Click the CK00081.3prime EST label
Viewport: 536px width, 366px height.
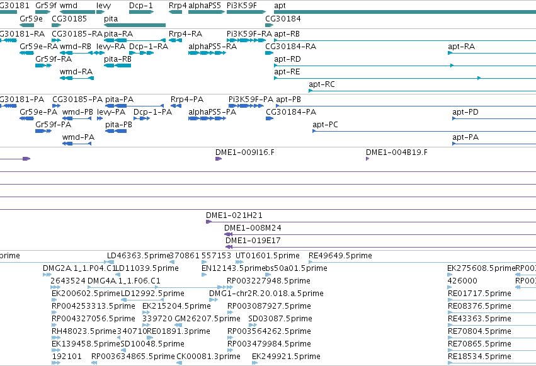point(208,357)
